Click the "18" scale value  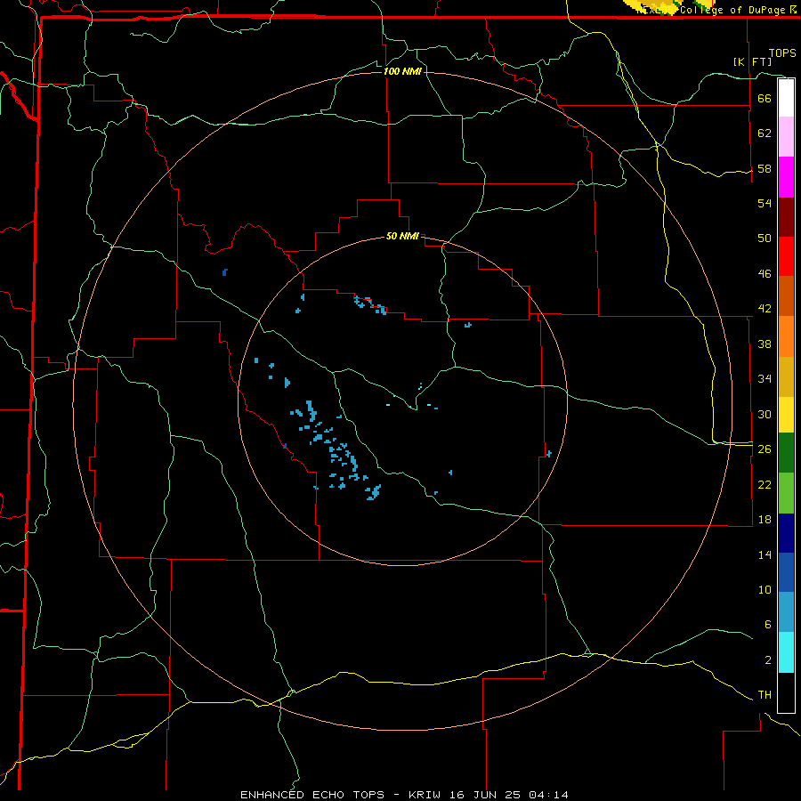[765, 520]
